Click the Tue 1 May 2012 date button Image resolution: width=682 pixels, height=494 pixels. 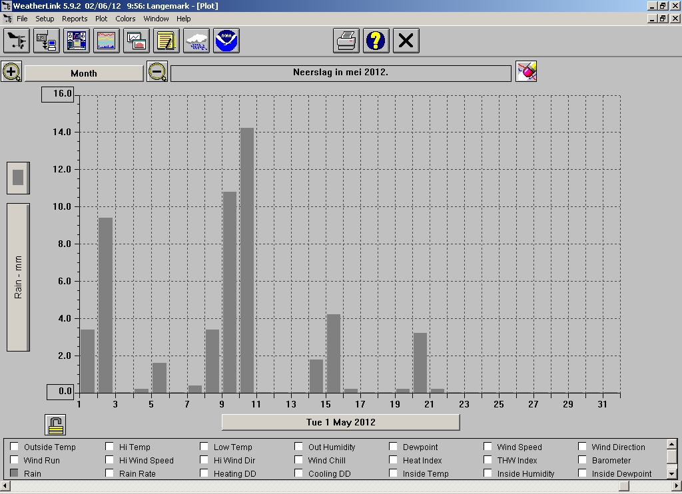tap(340, 422)
